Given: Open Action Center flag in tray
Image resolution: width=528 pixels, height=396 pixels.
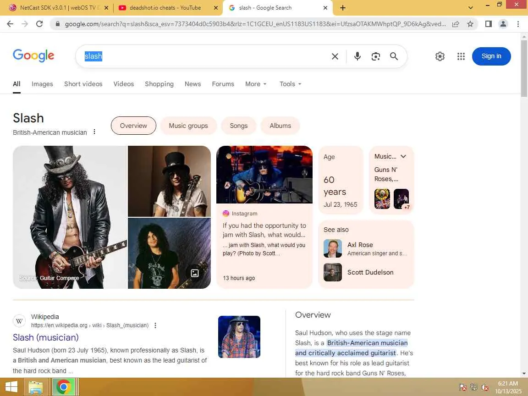Looking at the screenshot, I should click(x=462, y=387).
